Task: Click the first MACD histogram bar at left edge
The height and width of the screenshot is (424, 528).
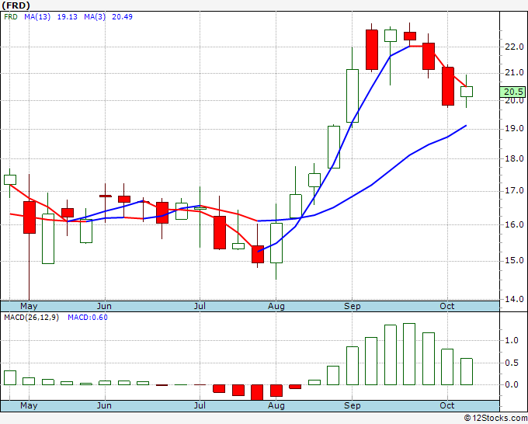Action: (10, 378)
